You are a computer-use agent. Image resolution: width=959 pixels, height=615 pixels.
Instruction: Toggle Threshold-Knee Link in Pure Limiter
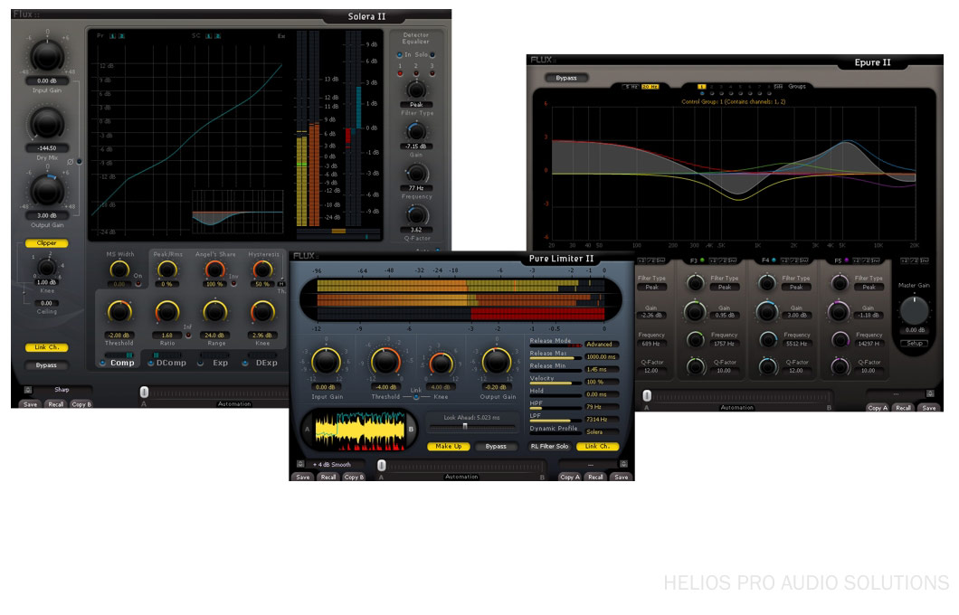click(x=416, y=397)
